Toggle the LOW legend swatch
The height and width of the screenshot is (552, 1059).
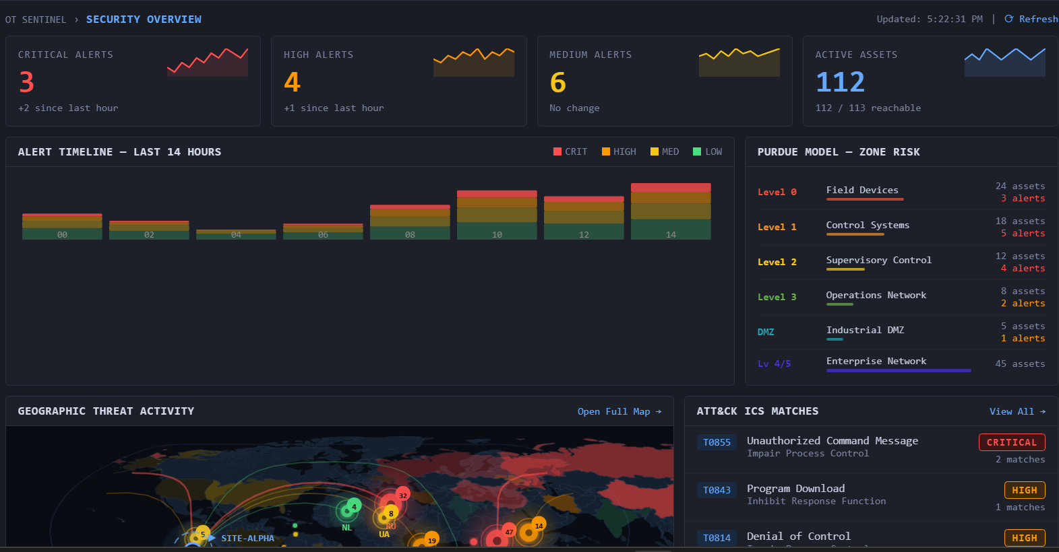pos(697,151)
